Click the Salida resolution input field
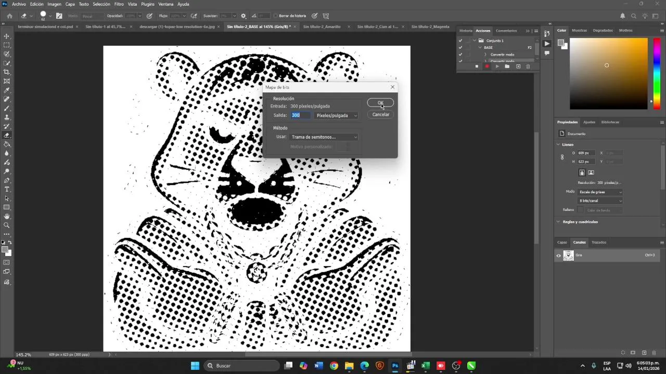 301,115
